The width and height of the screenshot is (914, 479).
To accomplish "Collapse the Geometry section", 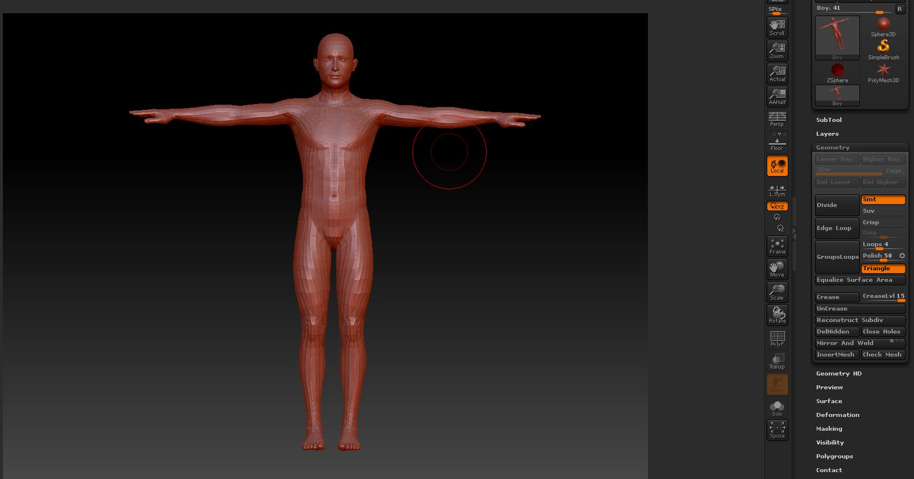I will pyautogui.click(x=833, y=148).
